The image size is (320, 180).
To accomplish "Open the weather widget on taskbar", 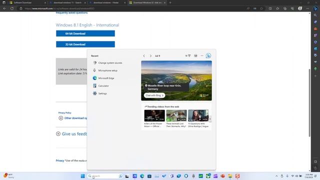I will coord(8,176).
